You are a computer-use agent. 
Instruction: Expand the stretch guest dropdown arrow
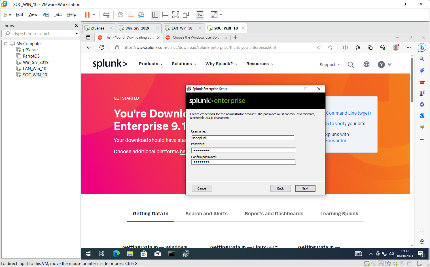(x=221, y=14)
